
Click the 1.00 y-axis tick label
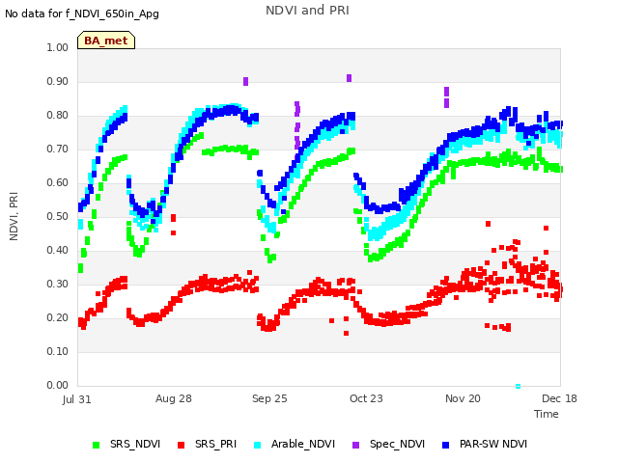pos(57,47)
